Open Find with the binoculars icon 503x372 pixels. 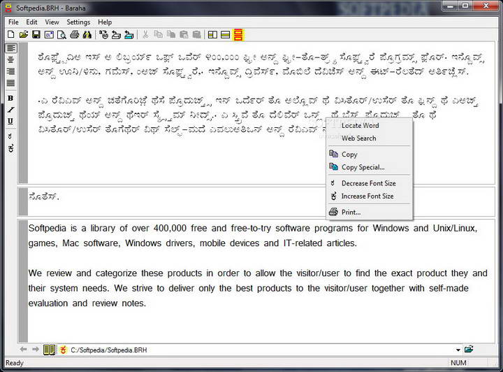click(x=87, y=34)
